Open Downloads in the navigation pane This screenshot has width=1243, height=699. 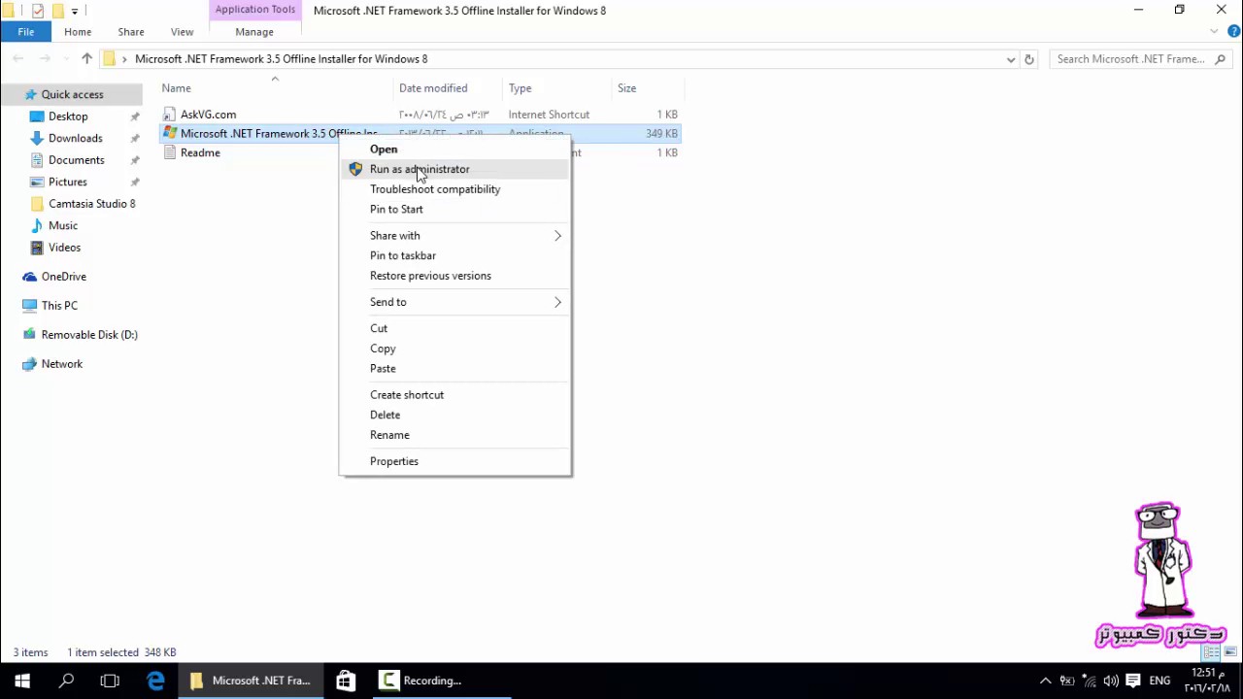pos(75,138)
